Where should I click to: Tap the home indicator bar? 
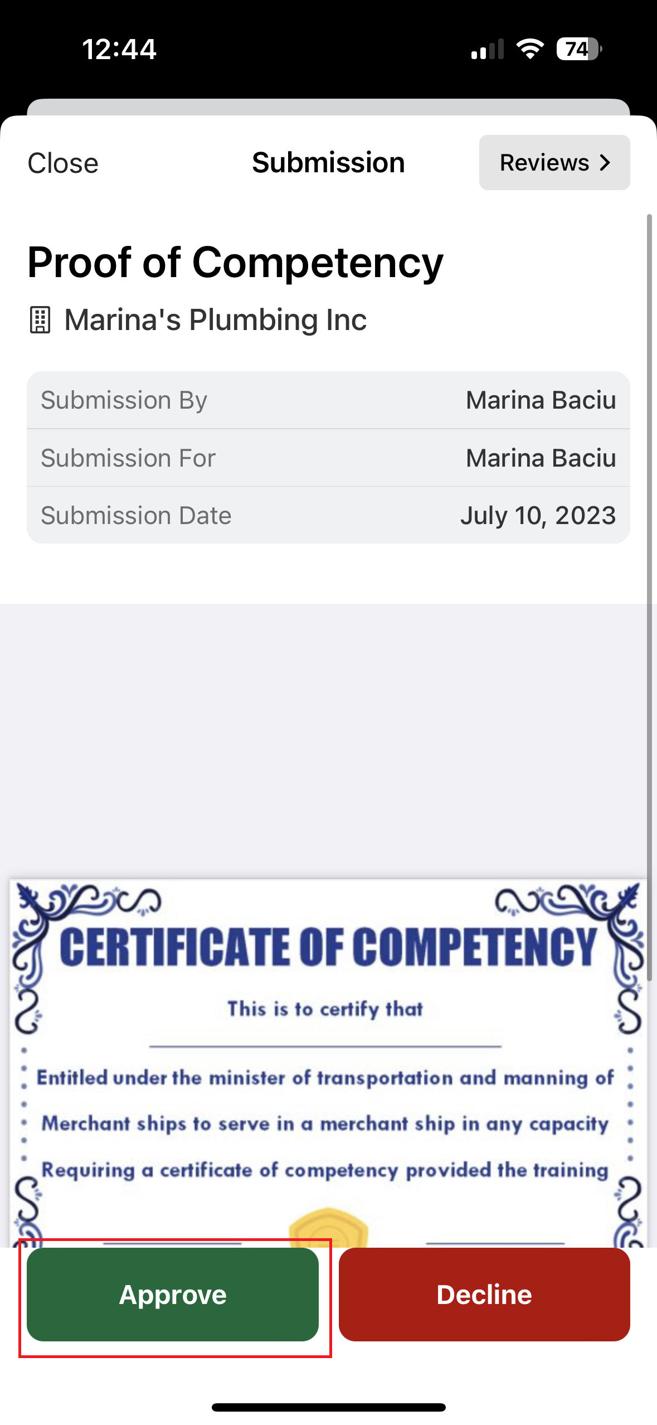328,1407
